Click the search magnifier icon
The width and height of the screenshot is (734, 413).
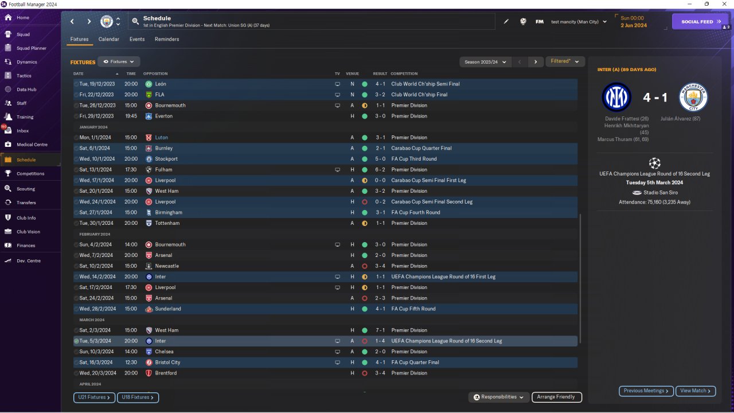pyautogui.click(x=135, y=21)
